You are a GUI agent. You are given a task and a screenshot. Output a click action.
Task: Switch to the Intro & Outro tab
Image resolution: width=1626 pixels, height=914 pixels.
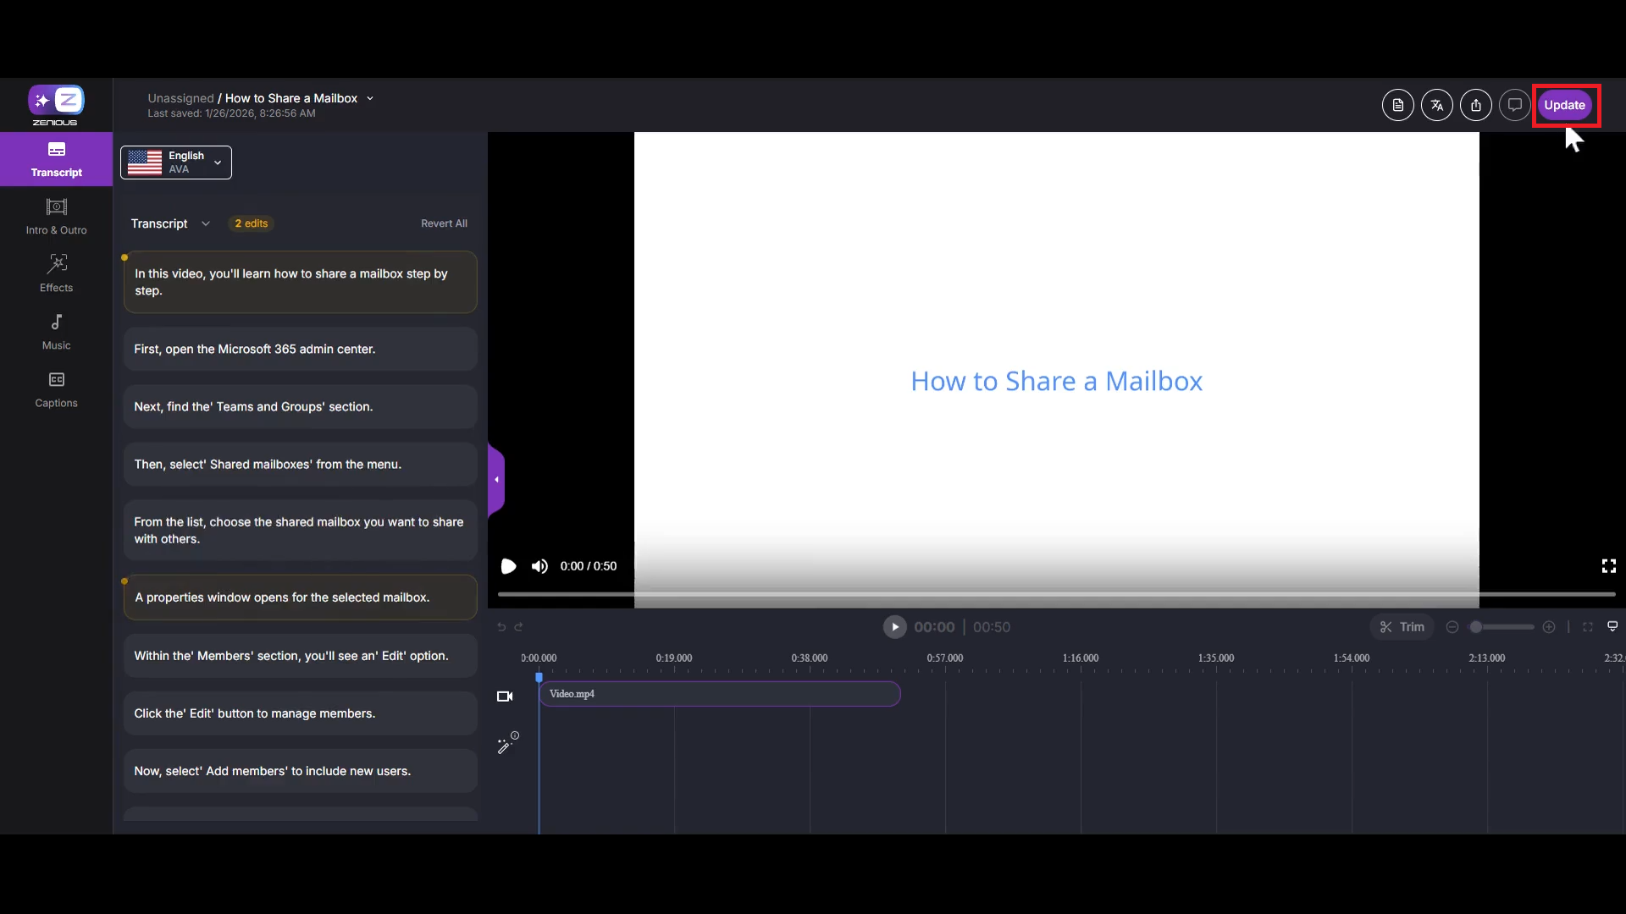pyautogui.click(x=56, y=216)
